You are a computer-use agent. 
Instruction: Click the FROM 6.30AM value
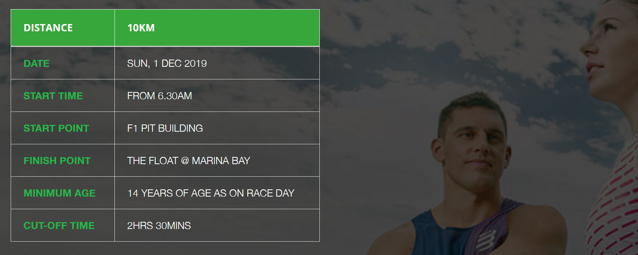point(159,96)
